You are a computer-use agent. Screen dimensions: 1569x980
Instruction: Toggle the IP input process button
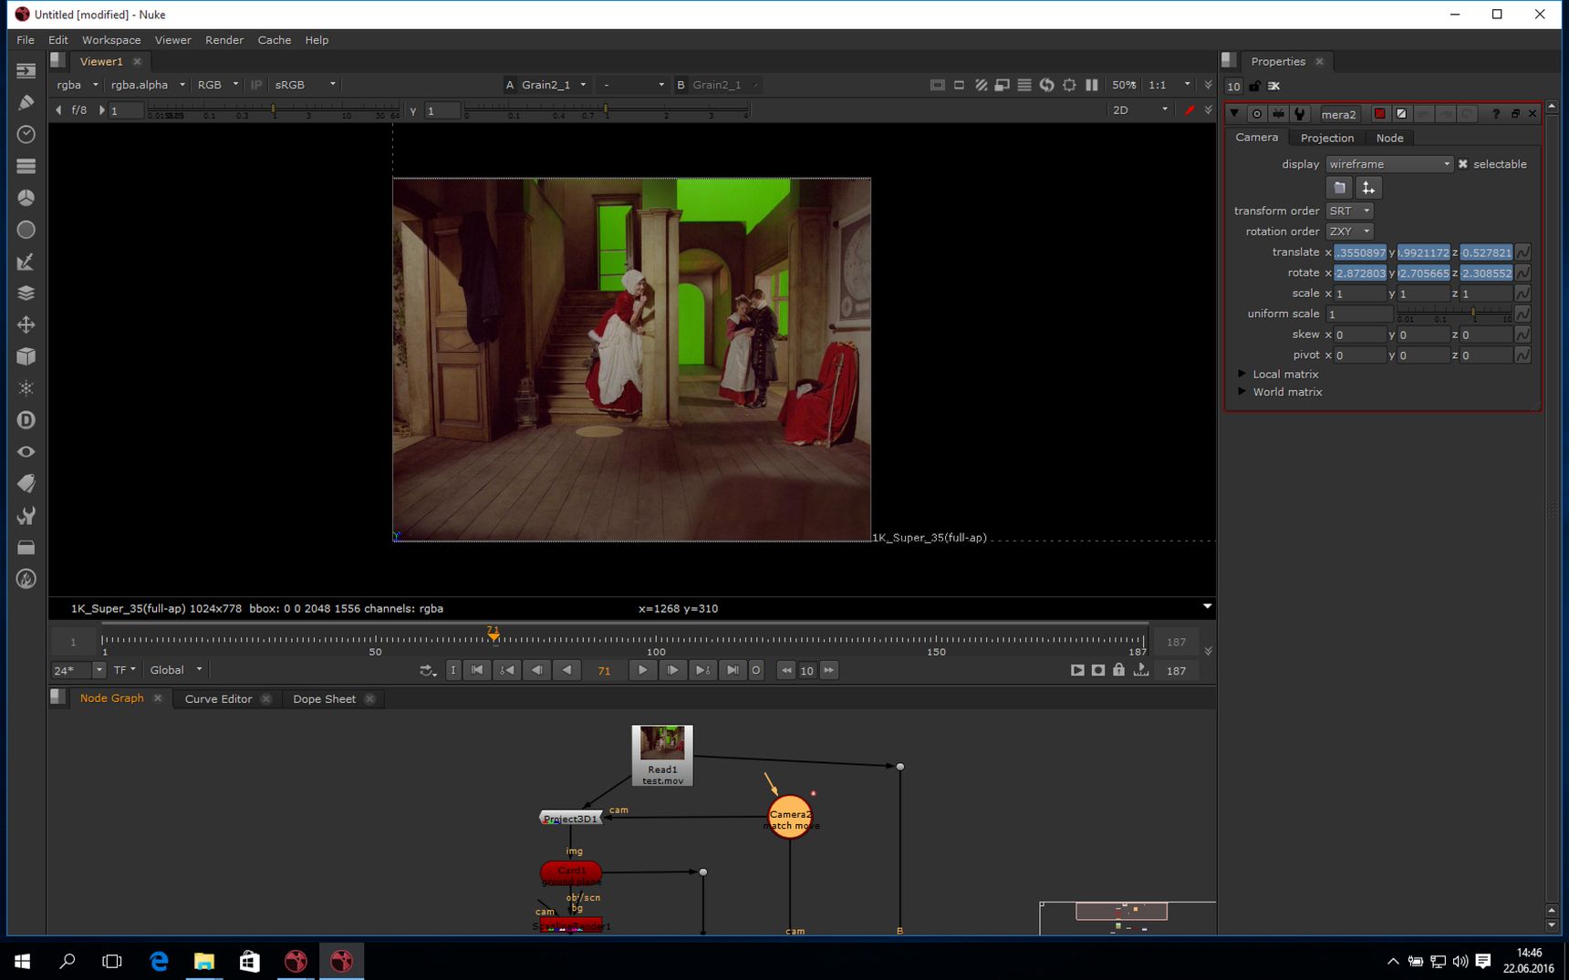pos(256,85)
